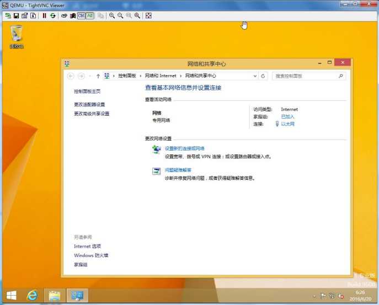Open the recent locations dropdown beside Forward

tap(90, 76)
